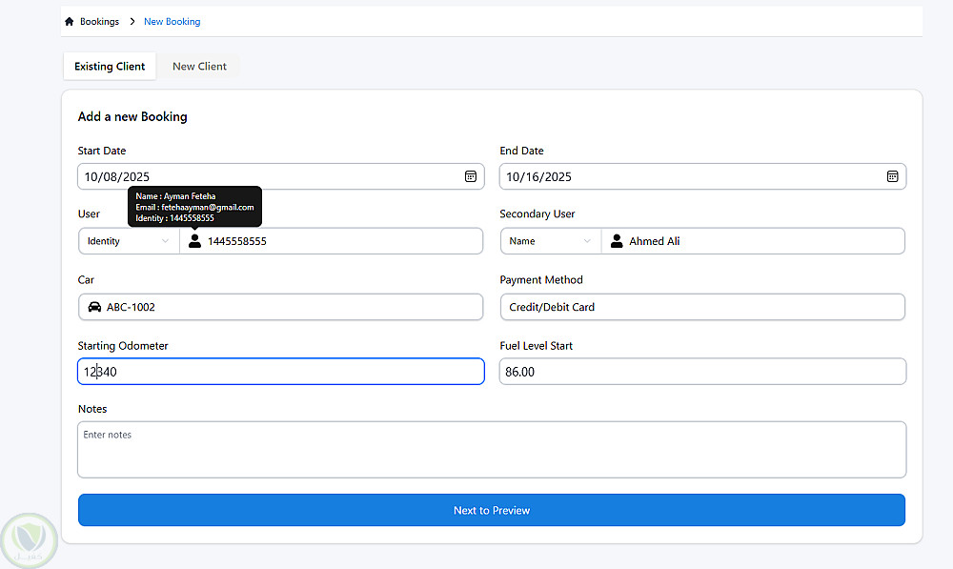Click the Fuel Level Start field

(x=702, y=372)
